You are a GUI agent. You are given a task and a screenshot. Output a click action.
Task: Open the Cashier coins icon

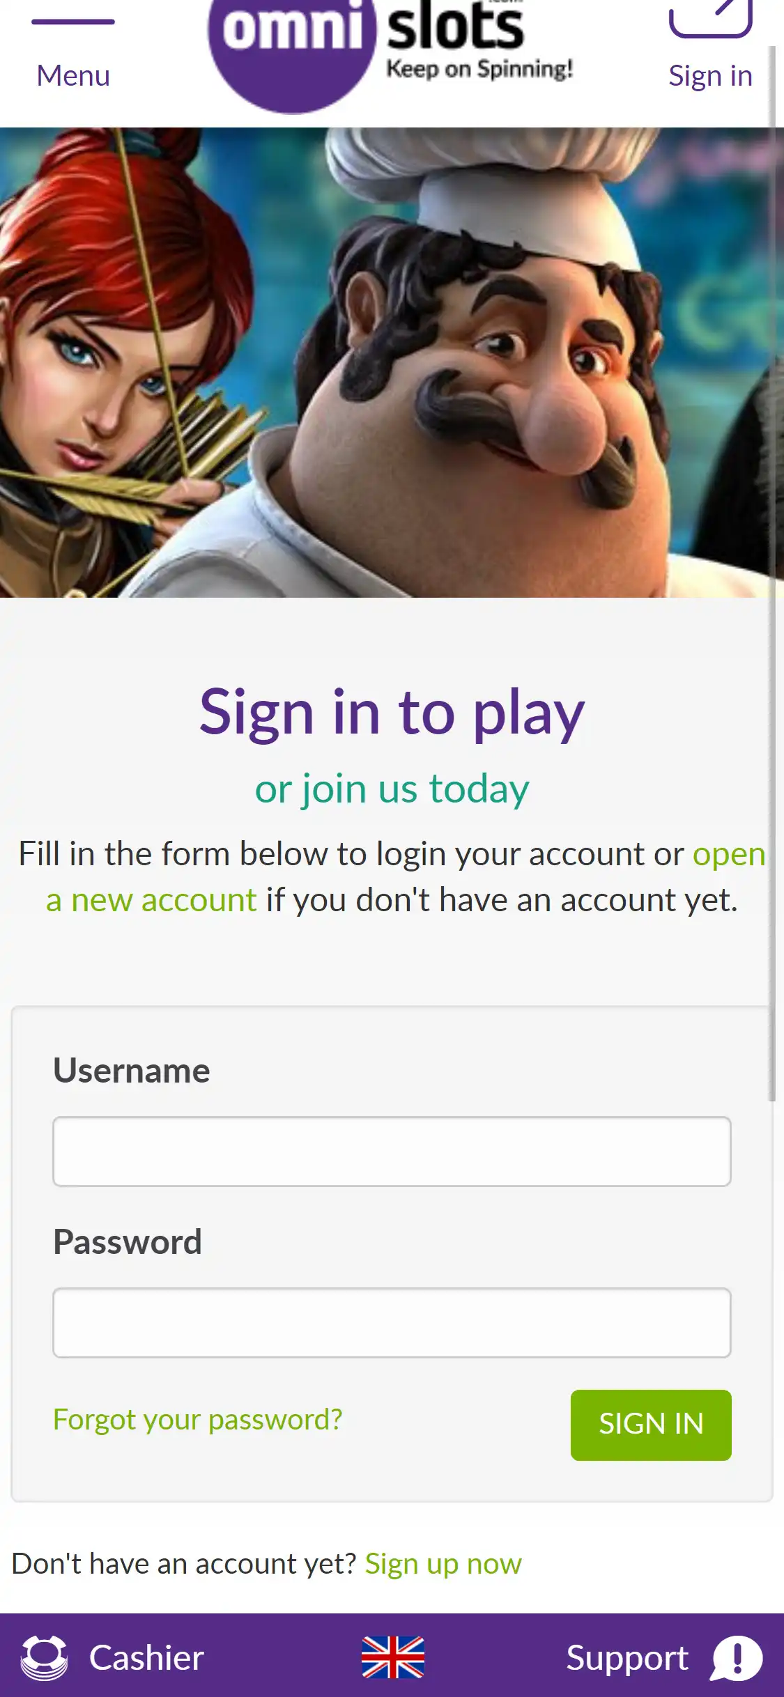(x=44, y=1658)
